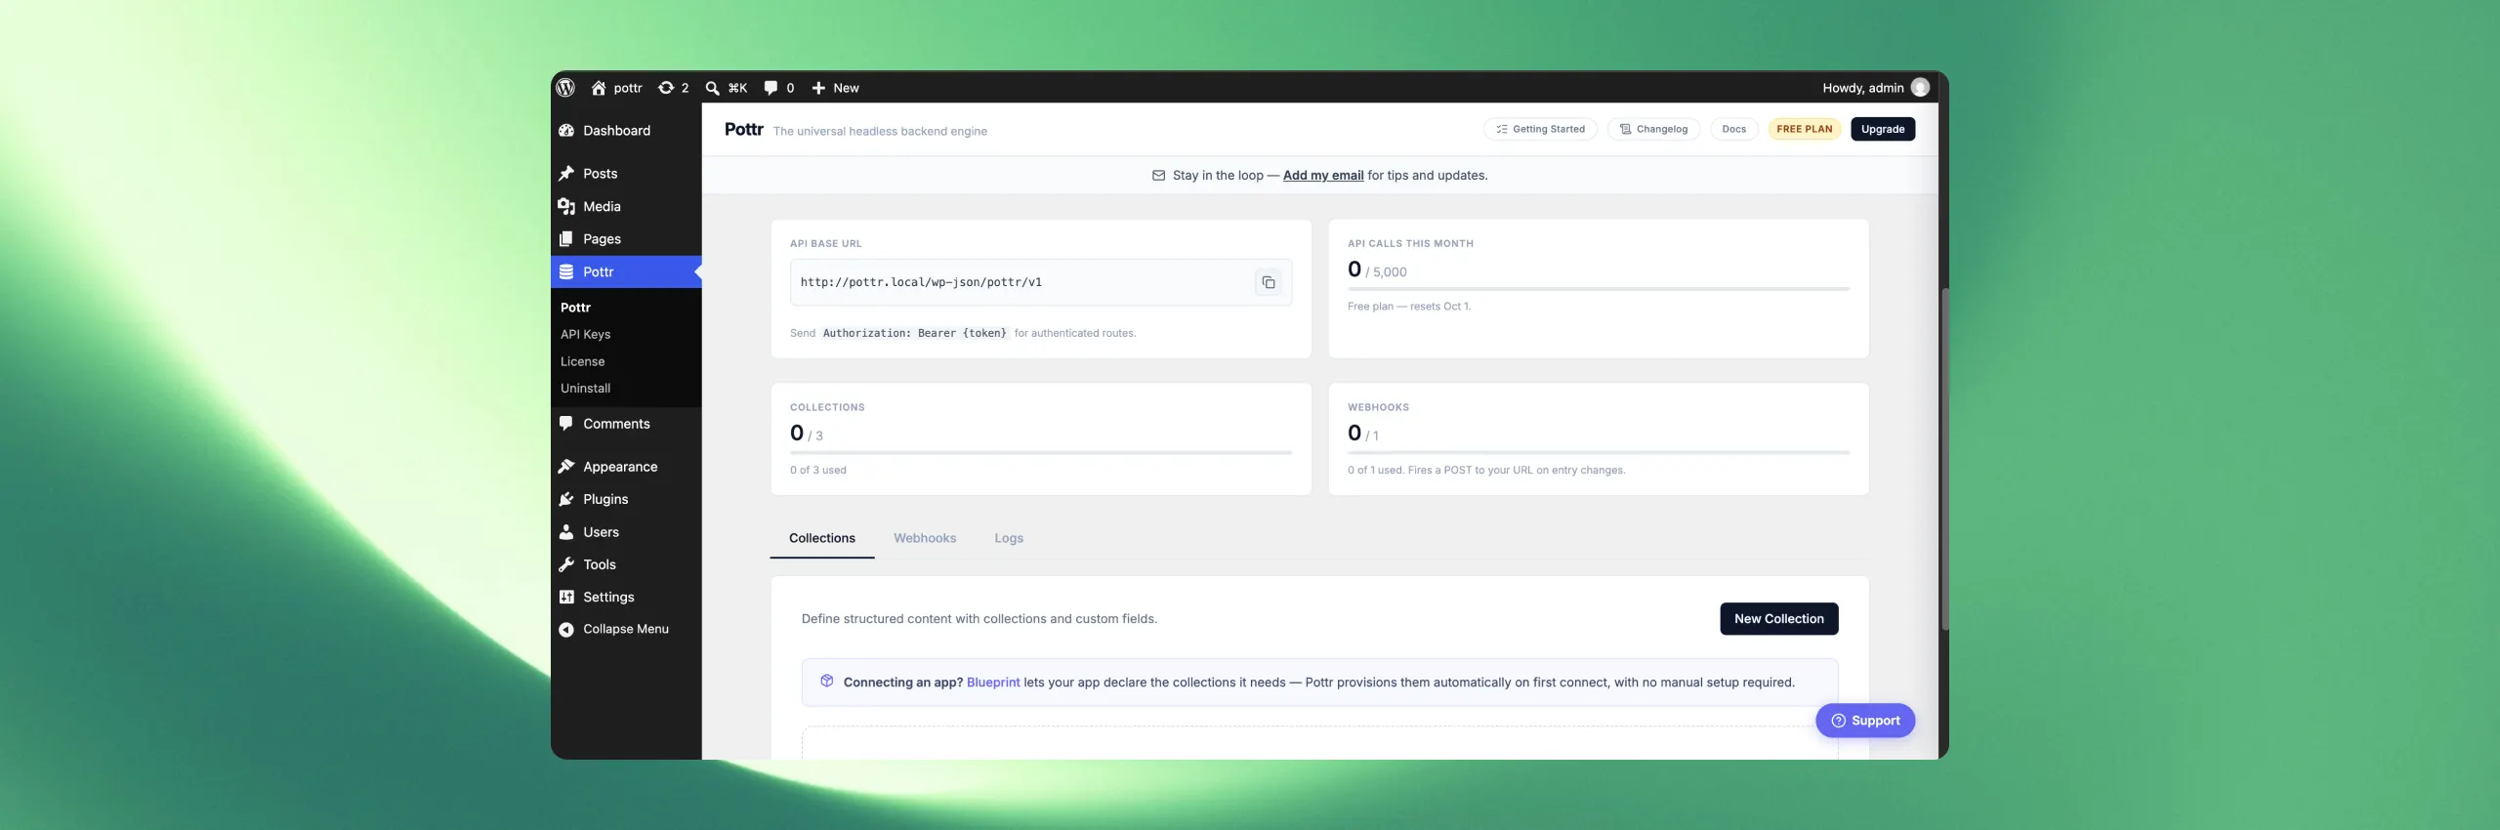
Task: Open the Media library menu
Action: point(626,206)
